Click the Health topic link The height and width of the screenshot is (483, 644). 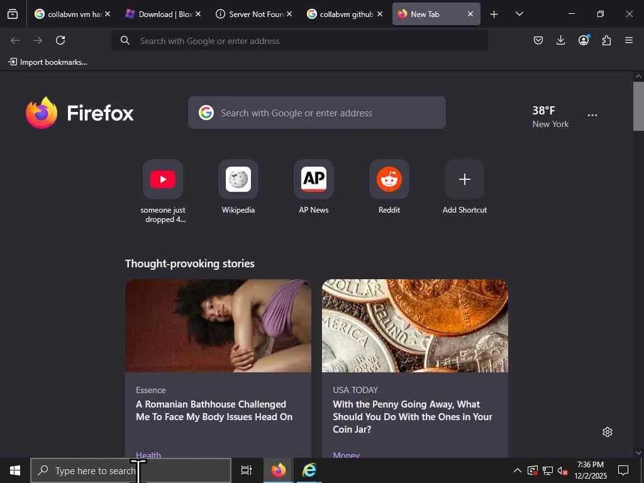[x=148, y=455]
